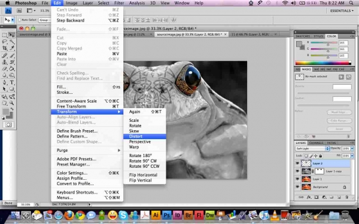Screen dimensions: 359x224
Task: Select the Blur tool
Action: [4, 75]
